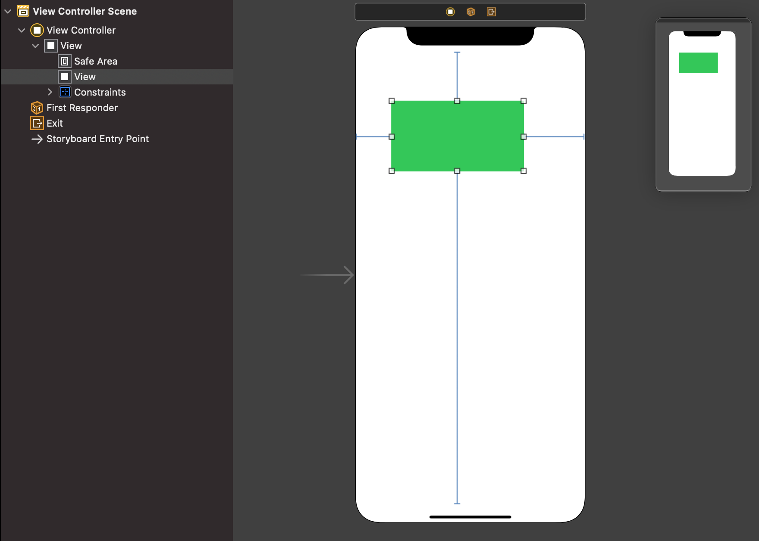Click the left-middle resize handle of green view
The height and width of the screenshot is (541, 759).
[392, 137]
